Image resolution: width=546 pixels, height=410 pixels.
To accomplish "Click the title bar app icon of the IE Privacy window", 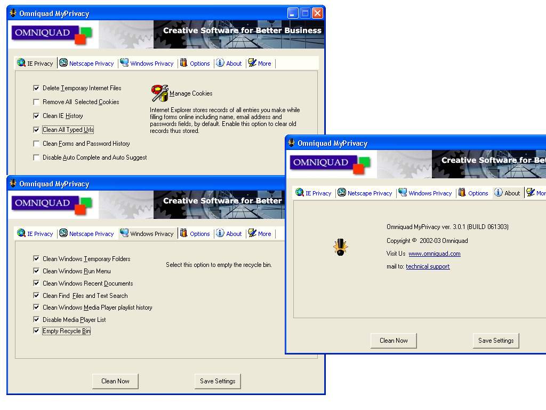I will point(13,13).
